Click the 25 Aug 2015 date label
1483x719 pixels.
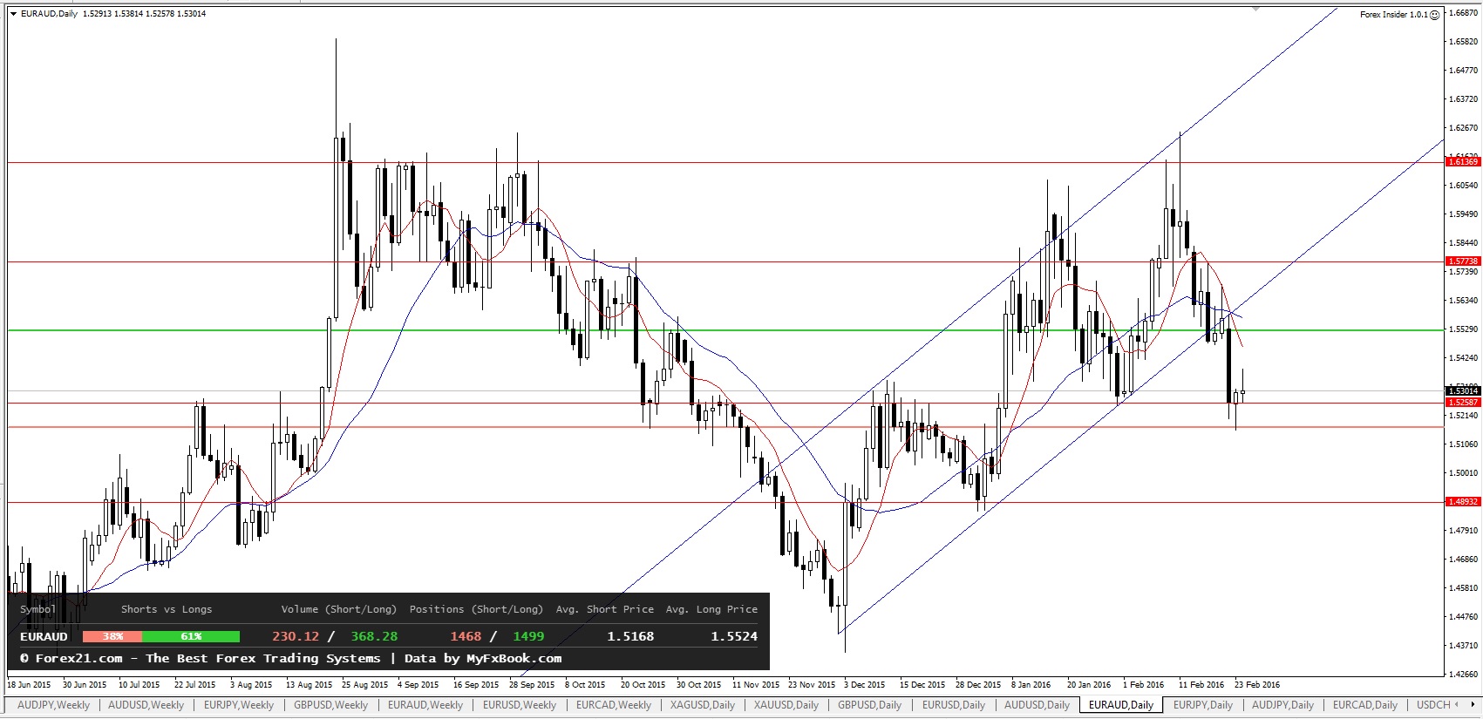click(x=363, y=685)
